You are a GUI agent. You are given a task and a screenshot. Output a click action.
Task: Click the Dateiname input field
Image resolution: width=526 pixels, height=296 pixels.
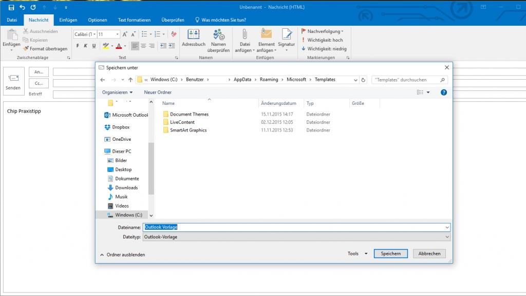click(296, 227)
